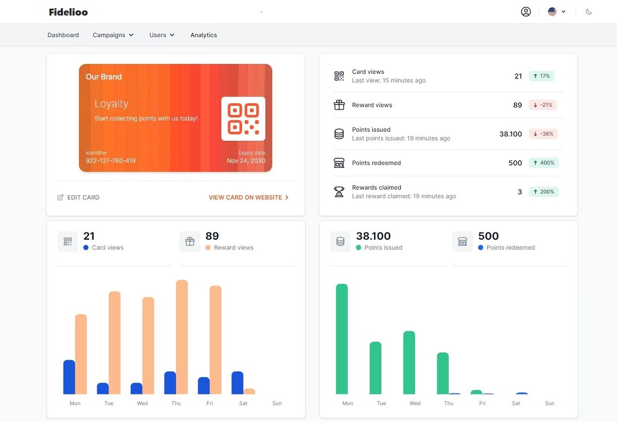This screenshot has height=422, width=617.
Task: Toggle Card views series in chart legend
Action: pos(107,247)
